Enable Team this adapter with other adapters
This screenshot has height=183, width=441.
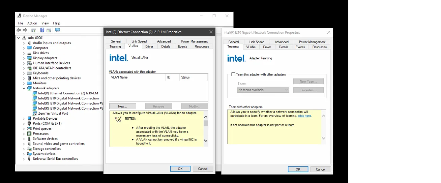(233, 74)
